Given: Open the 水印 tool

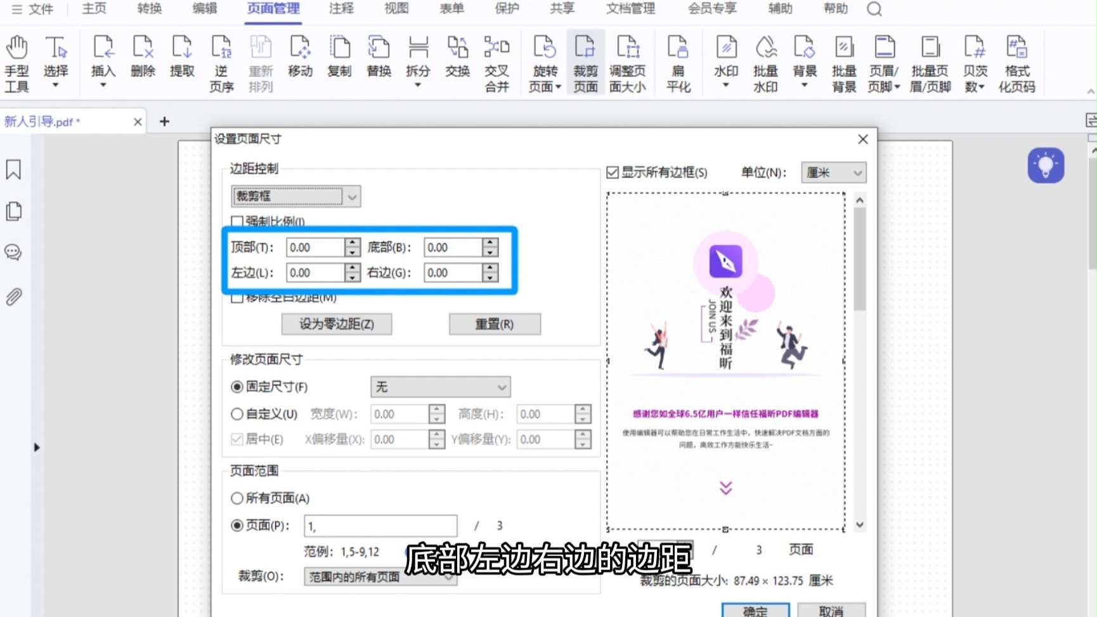Looking at the screenshot, I should click(x=725, y=62).
